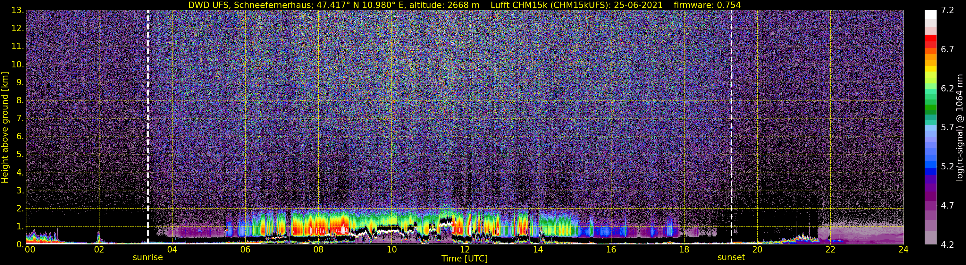The height and width of the screenshot is (265, 966).
Task: Click height axis tick '1.'
Action: click(x=20, y=226)
